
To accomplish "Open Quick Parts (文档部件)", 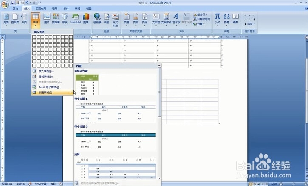I will (x=167, y=20).
